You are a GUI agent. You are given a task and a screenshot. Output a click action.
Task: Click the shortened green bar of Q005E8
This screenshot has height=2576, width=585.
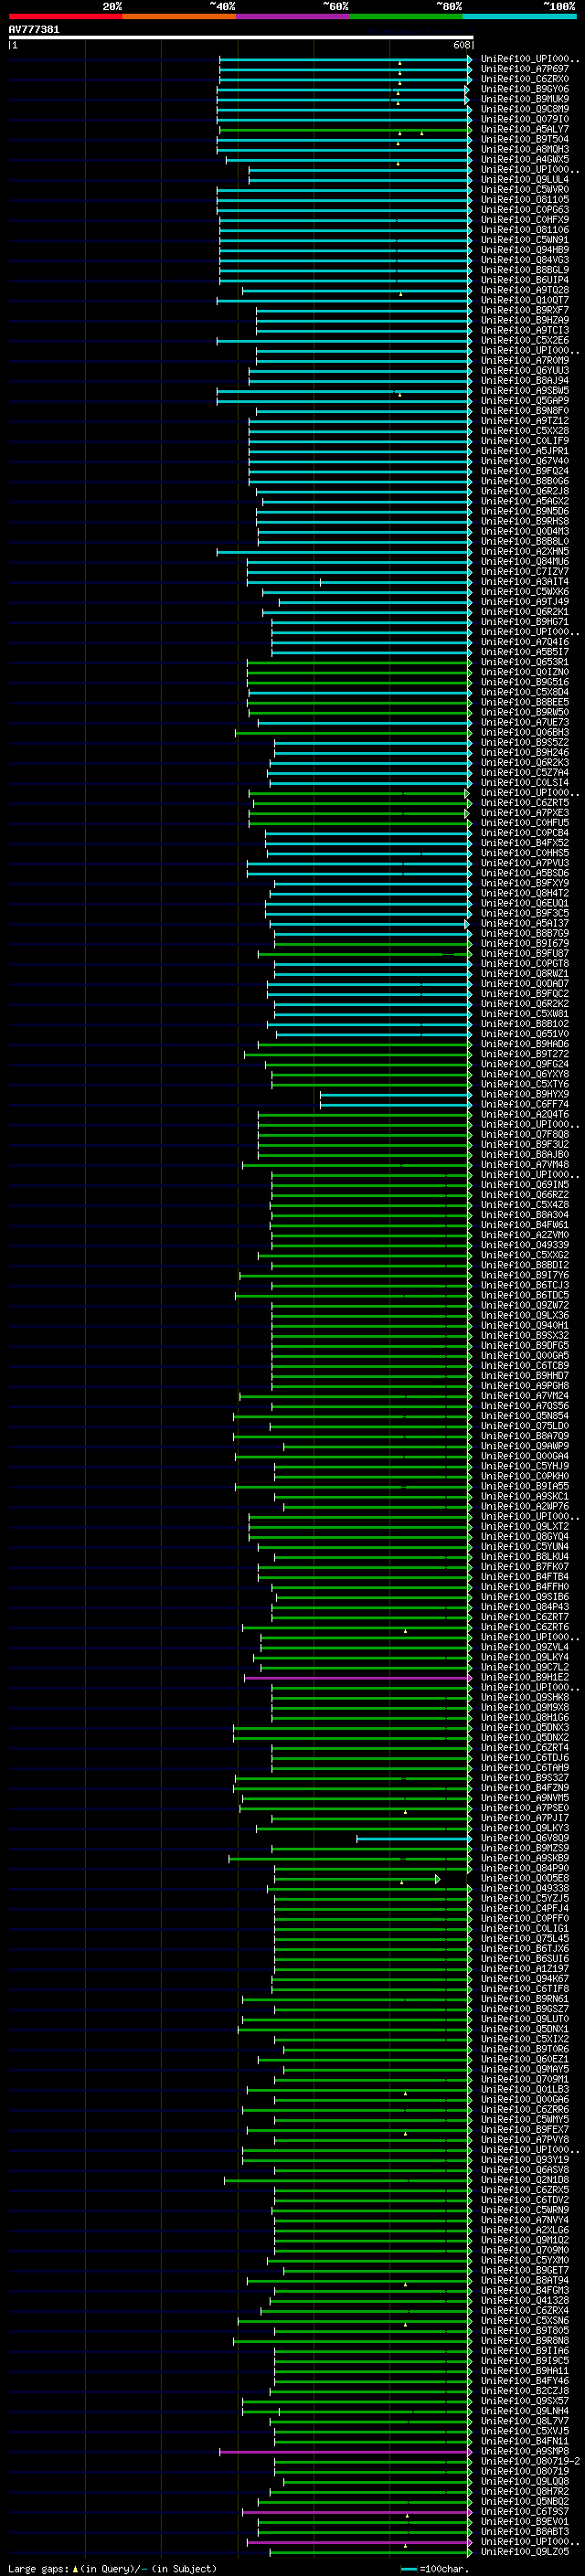pos(356,1879)
